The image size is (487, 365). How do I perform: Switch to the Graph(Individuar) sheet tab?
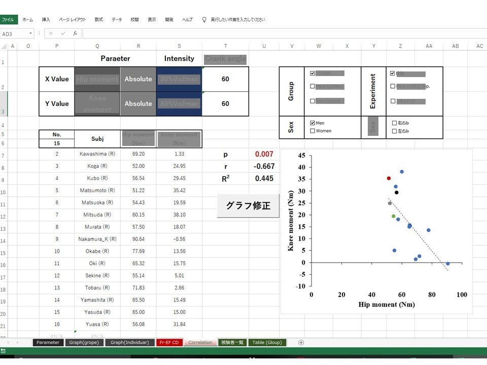[x=129, y=342]
